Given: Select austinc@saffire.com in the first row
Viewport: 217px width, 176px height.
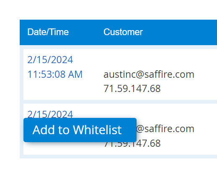Looking at the screenshot, I should [x=149, y=74].
